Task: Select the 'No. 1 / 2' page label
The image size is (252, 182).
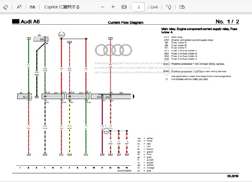Action: pos(227,21)
